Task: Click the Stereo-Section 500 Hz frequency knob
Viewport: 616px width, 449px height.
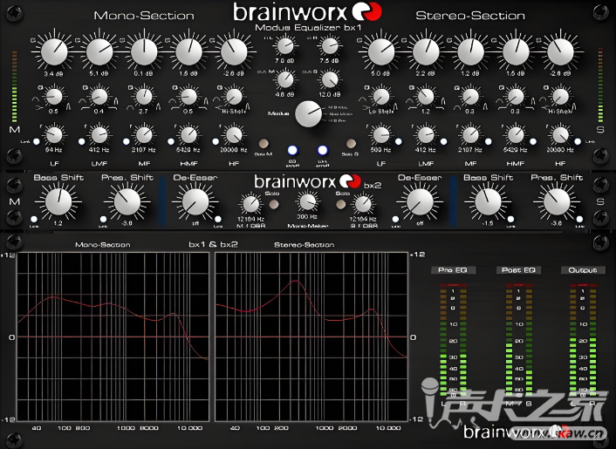Action: (381, 135)
